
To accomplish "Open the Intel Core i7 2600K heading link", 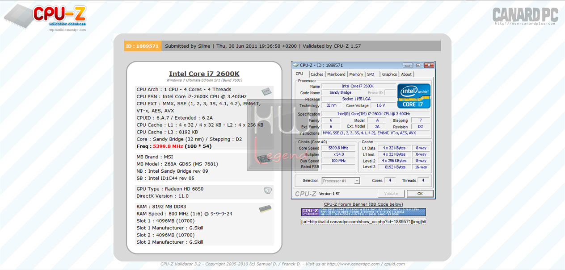I will point(204,74).
